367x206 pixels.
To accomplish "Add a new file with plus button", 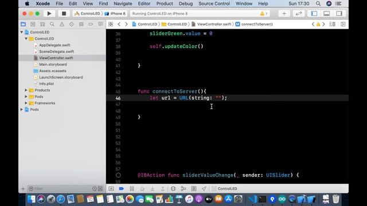I will tap(23, 188).
